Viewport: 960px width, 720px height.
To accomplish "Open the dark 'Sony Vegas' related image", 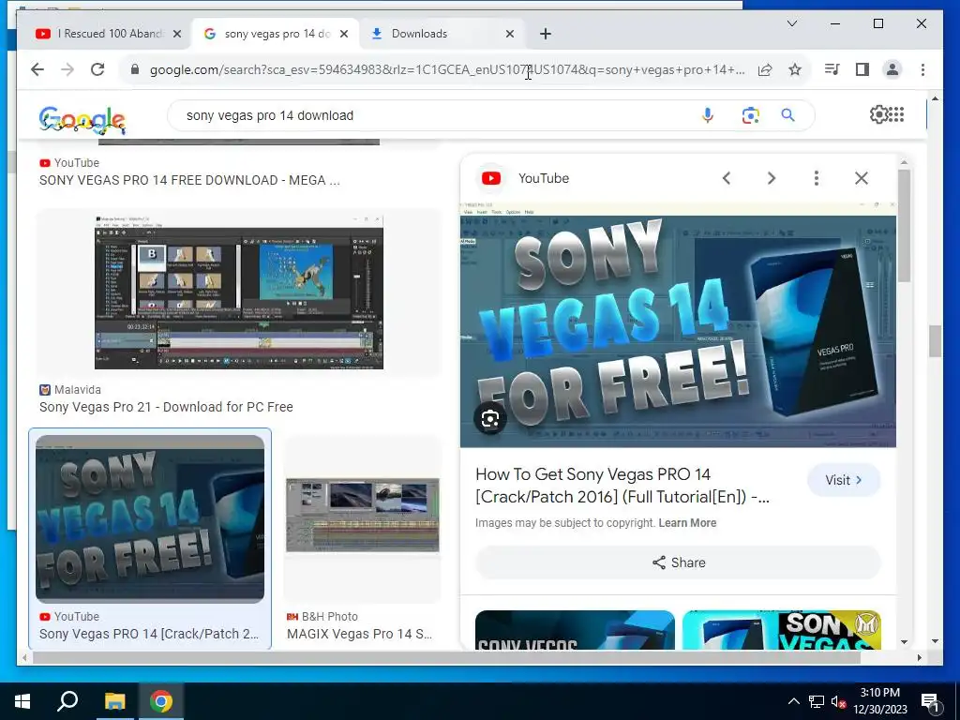I will (575, 630).
